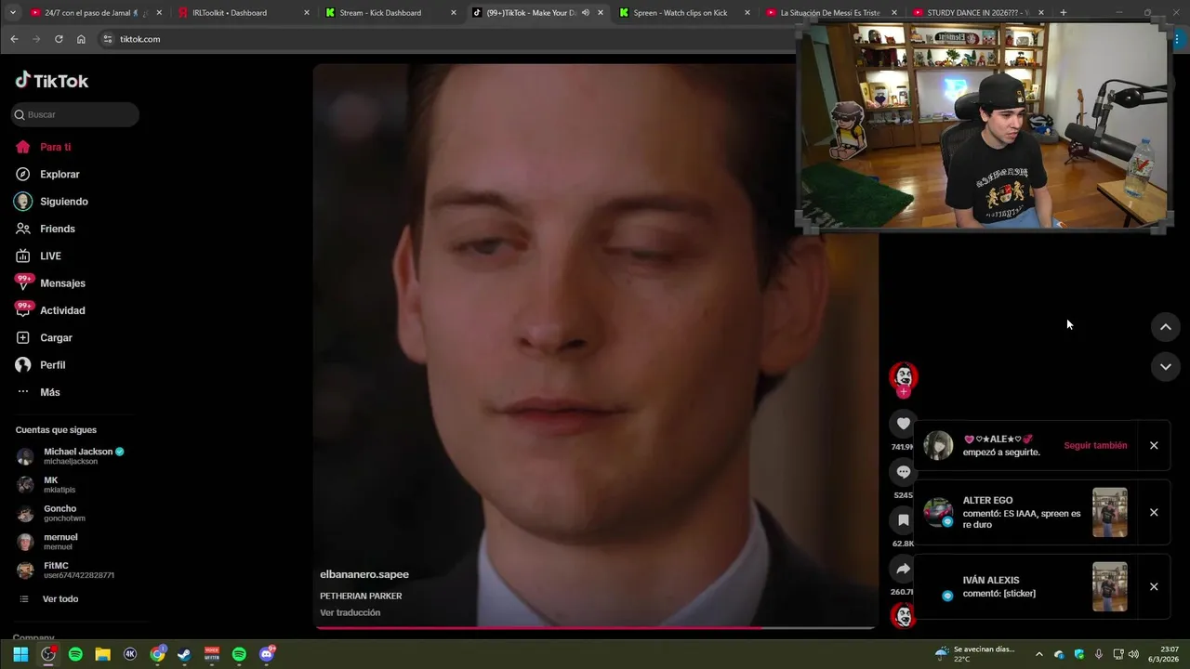
Task: Open the MK followed account
Action: coord(46,484)
